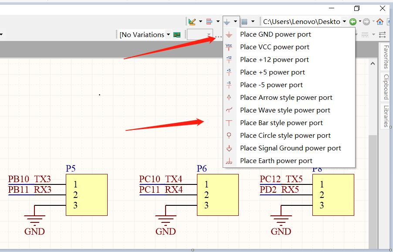
Task: Click the P6 designator label
Action: (202, 168)
